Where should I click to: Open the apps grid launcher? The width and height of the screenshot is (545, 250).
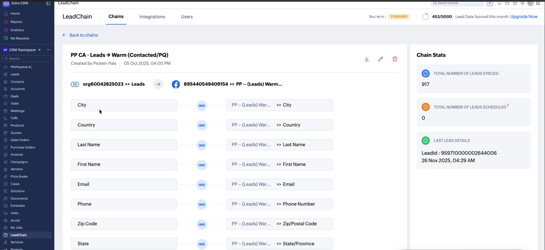click(538, 3)
